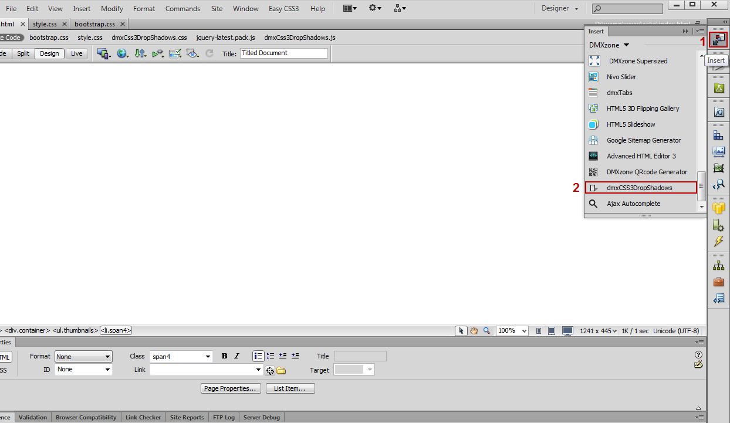The image size is (730, 423).
Task: Open related file dmxCss3DropShadows.css
Action: coord(149,38)
